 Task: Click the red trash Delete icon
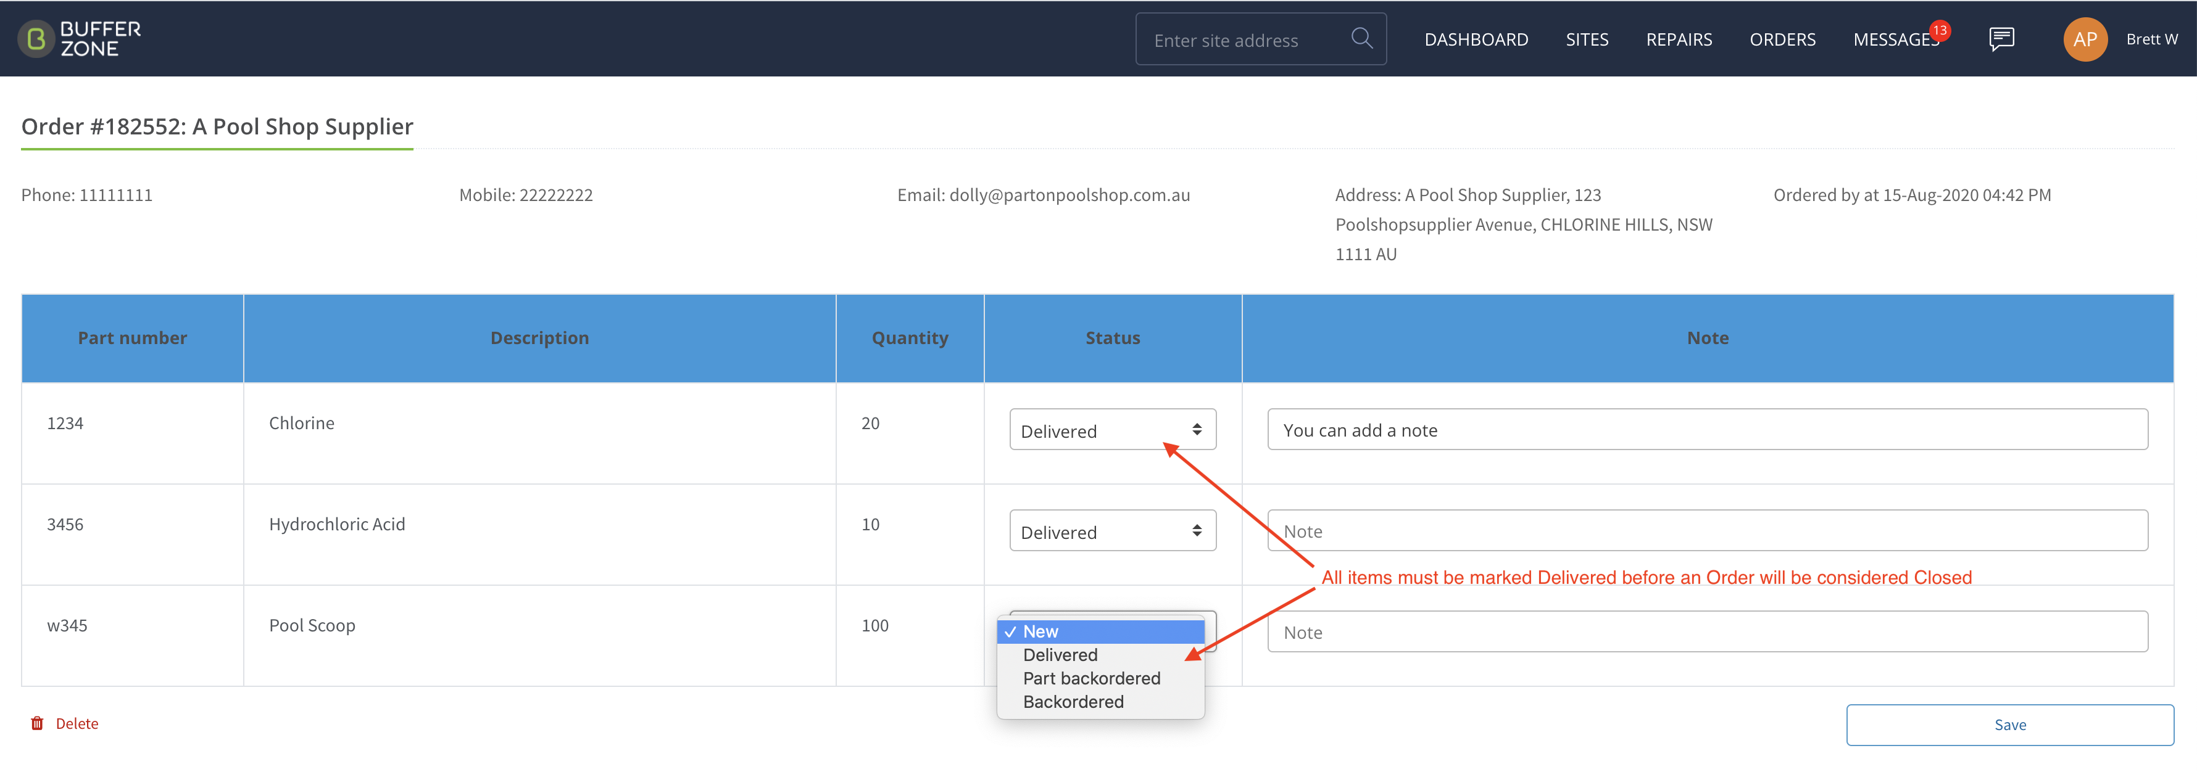(x=38, y=723)
